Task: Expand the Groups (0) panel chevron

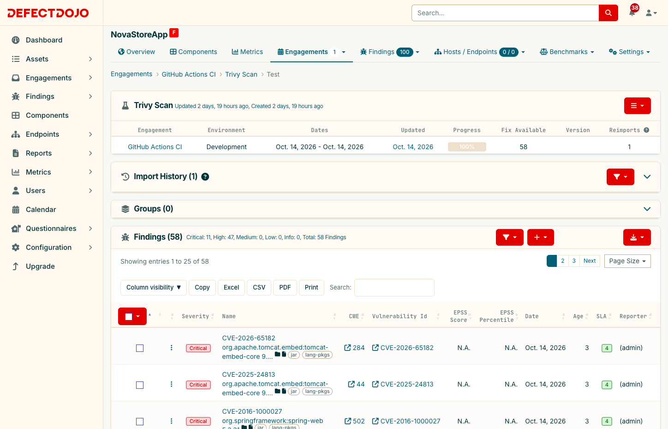Action: point(647,209)
